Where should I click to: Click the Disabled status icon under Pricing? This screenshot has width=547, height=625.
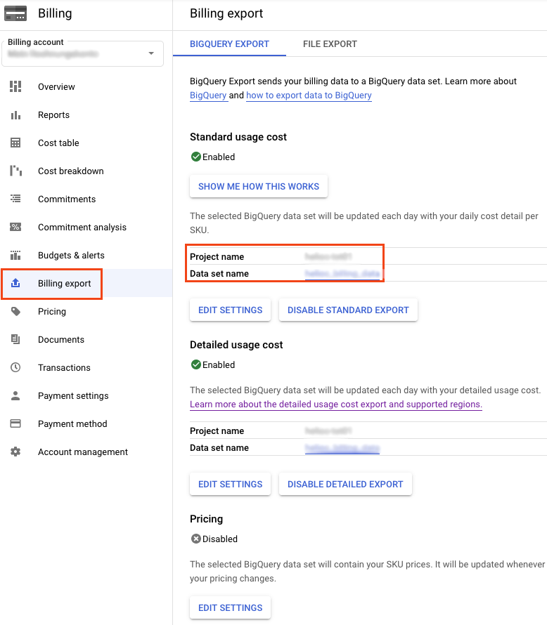click(196, 539)
